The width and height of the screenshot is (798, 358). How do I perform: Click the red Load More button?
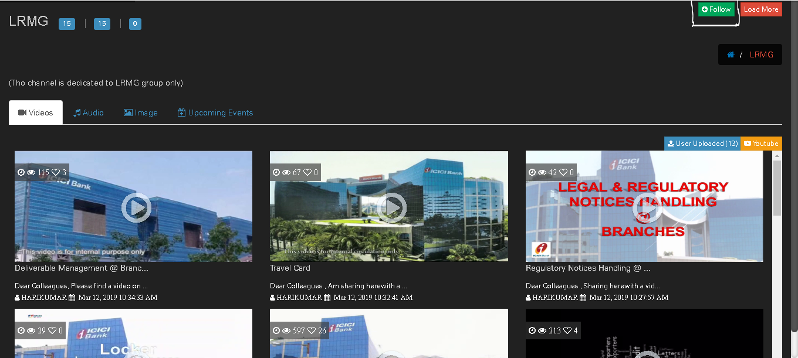761,9
